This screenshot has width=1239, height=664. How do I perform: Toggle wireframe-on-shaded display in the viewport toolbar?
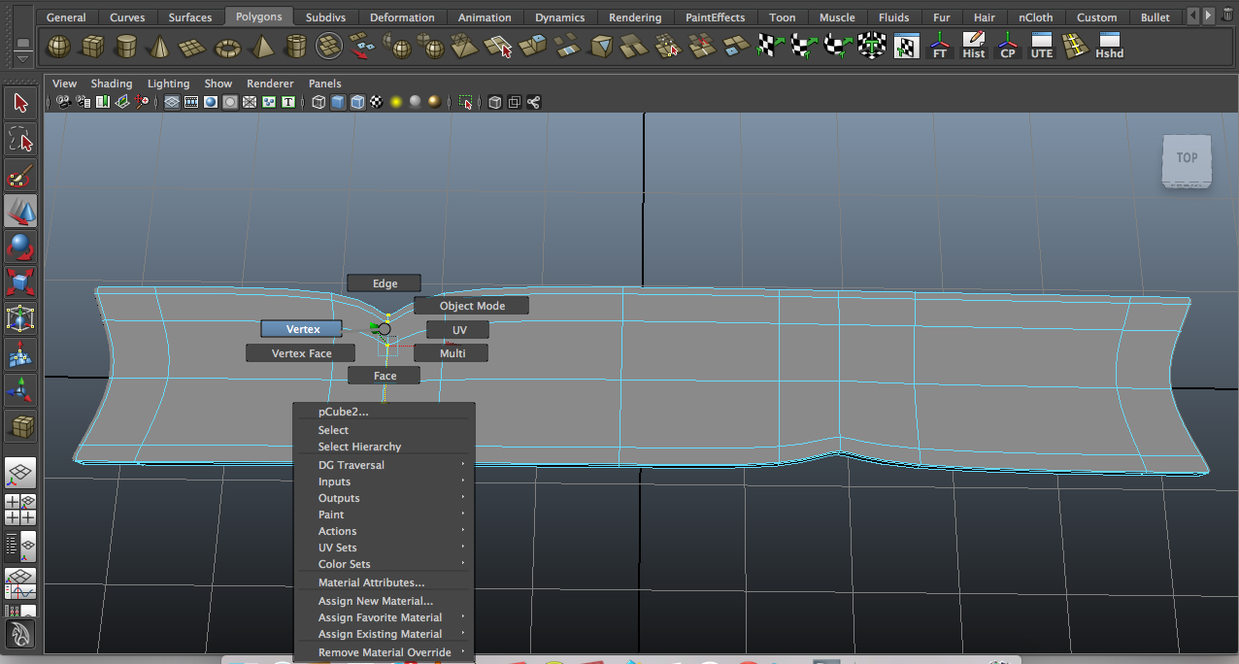(356, 102)
